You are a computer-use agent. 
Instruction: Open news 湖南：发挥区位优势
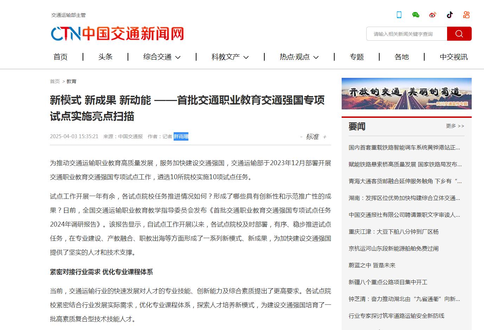[x=404, y=198]
